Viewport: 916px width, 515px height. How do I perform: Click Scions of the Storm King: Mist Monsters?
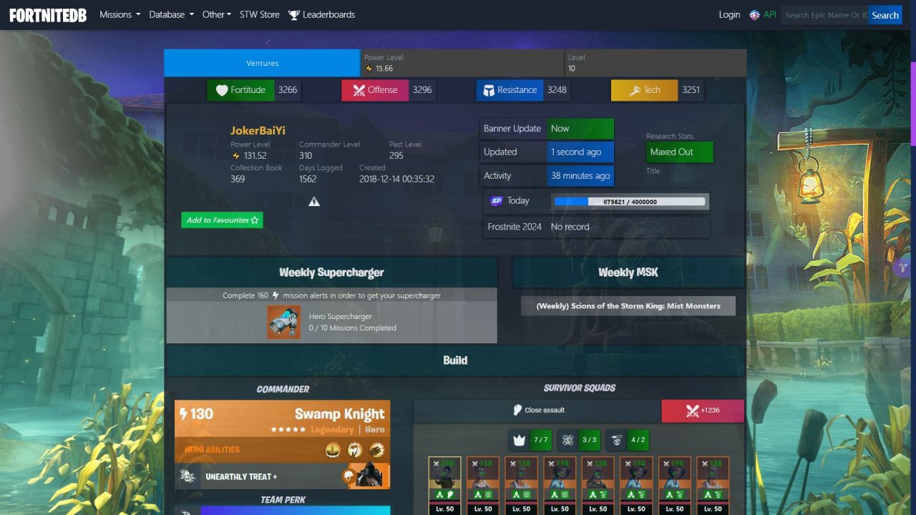(628, 306)
